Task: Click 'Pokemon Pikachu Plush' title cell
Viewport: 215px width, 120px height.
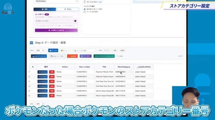Action: tap(104, 72)
